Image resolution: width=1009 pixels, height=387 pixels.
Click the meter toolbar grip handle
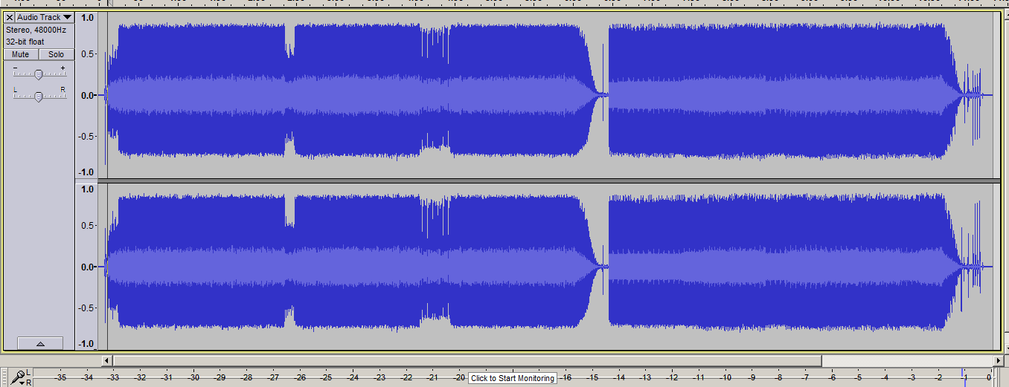[4, 377]
